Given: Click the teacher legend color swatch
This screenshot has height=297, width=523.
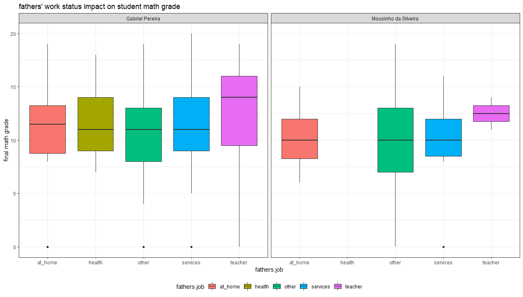Looking at the screenshot, I should pos(337,287).
